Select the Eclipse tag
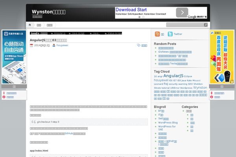 coord(188,76)
